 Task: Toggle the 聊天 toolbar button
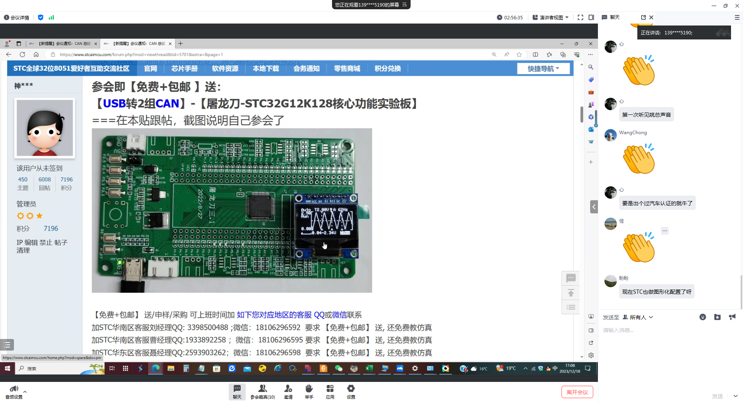point(237,392)
